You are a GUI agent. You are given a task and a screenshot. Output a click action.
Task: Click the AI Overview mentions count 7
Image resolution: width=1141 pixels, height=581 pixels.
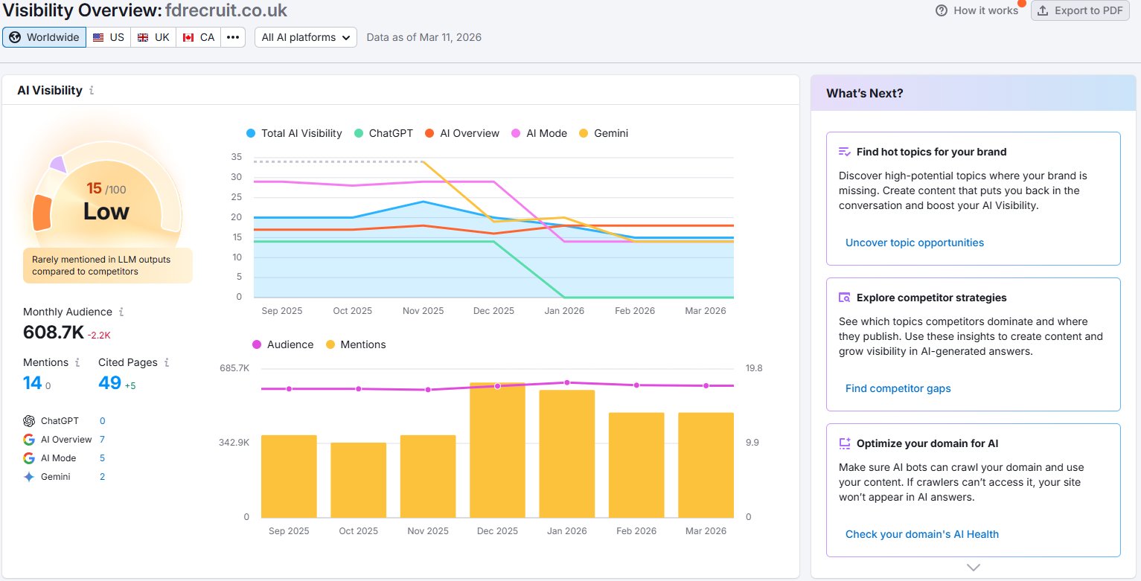[102, 440]
